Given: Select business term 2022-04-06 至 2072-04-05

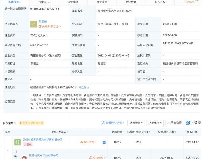Looking at the screenshot, I should point(114,56).
